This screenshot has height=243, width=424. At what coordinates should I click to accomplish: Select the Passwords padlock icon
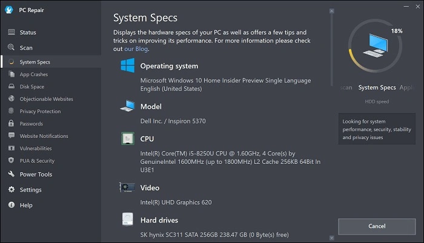11,124
